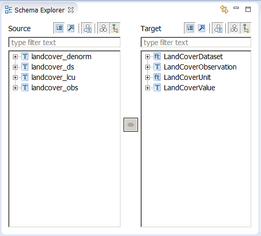The image size is (261, 236).
Task: Click Source arrow link icon
Action: point(71,28)
